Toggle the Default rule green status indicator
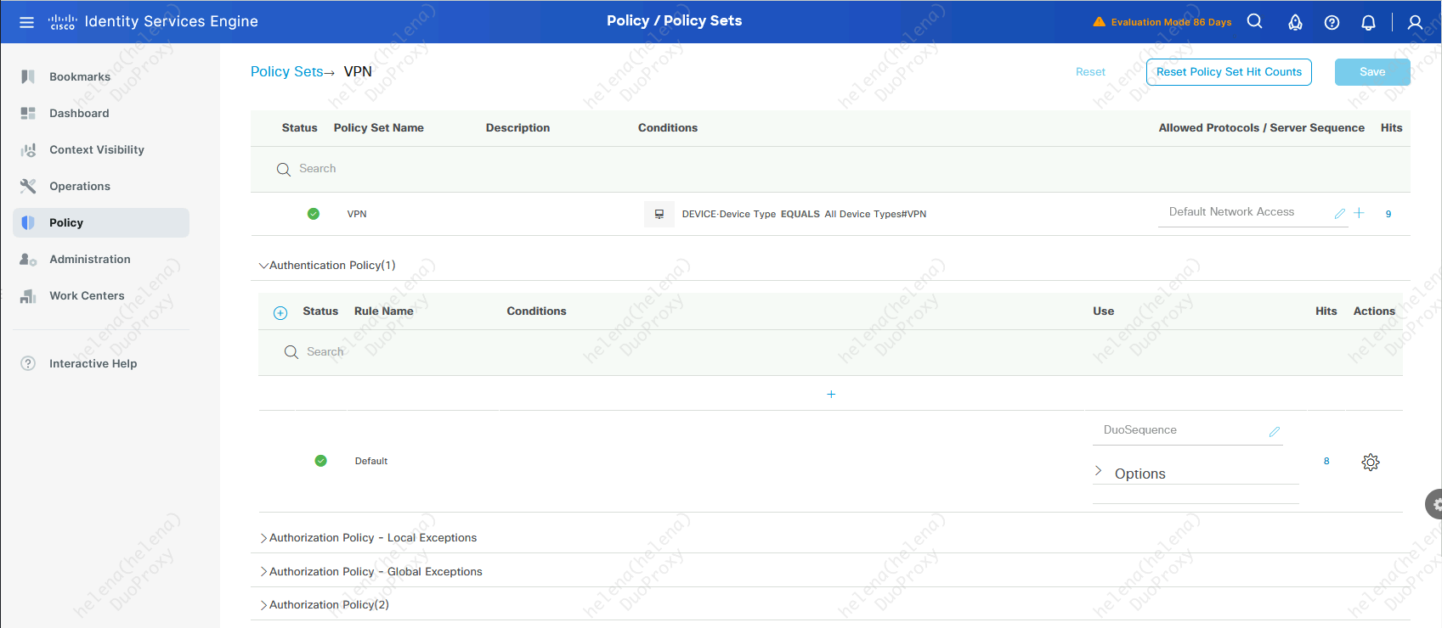1442x628 pixels. pos(320,461)
